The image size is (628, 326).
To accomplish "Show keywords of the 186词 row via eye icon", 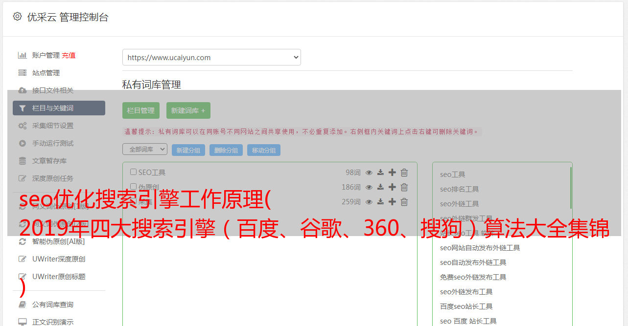I will [x=369, y=187].
